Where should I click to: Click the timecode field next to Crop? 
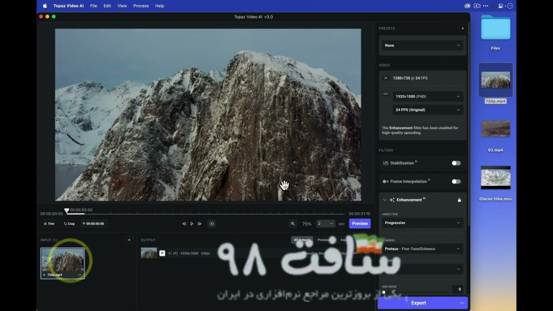pos(93,224)
